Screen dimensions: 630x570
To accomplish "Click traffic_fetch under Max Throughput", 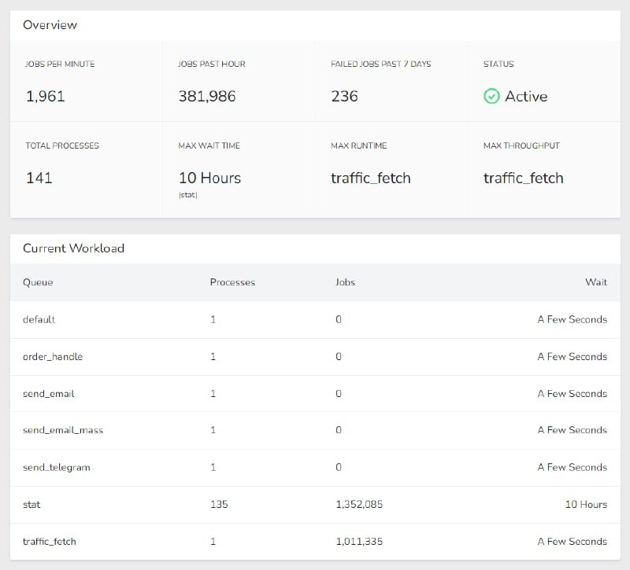I will tap(524, 178).
